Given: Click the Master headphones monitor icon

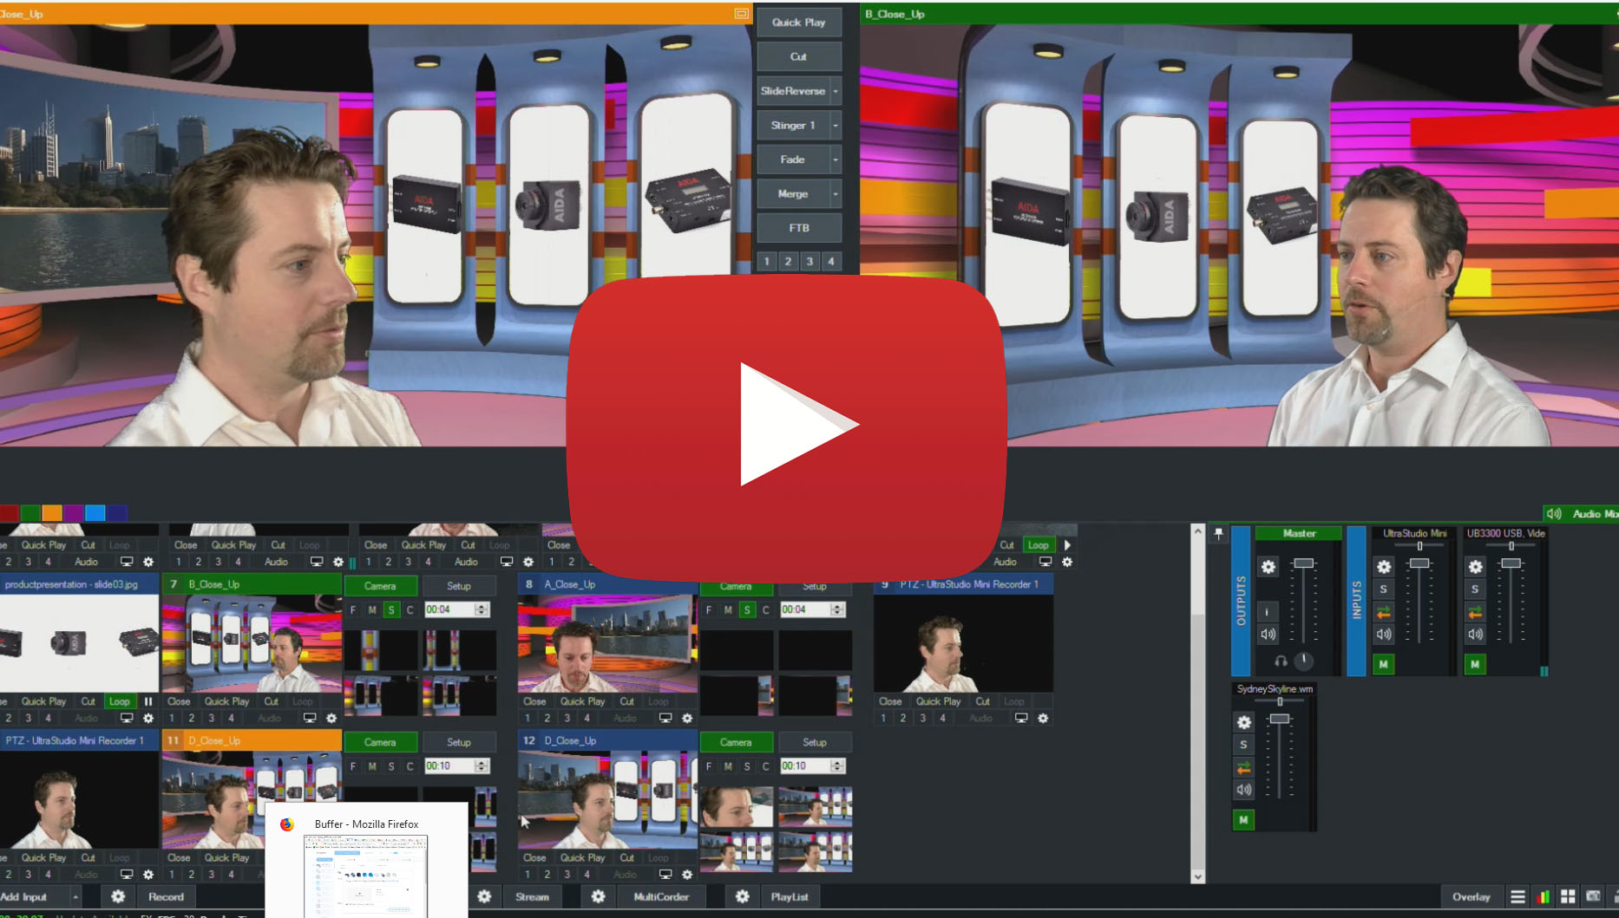Looking at the screenshot, I should [1281, 661].
